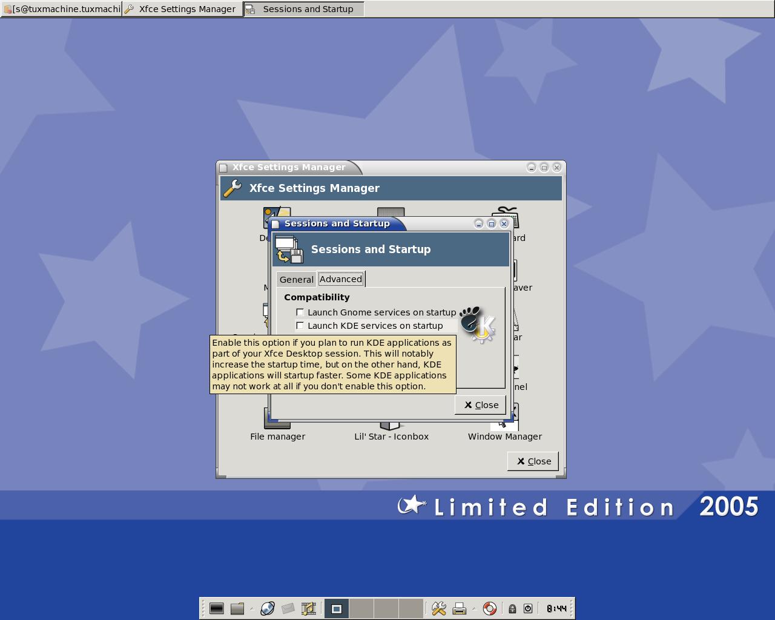Launch web browser from panel
Viewport: 775px width, 620px height.
coord(267,608)
